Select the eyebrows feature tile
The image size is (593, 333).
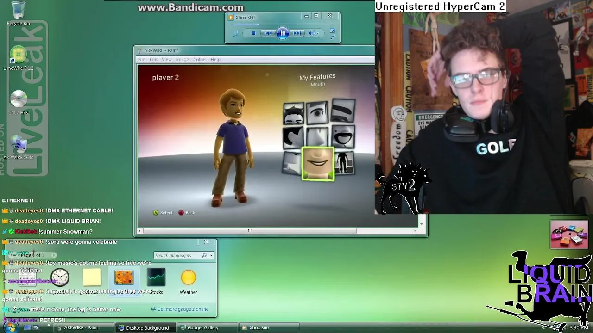tap(343, 111)
